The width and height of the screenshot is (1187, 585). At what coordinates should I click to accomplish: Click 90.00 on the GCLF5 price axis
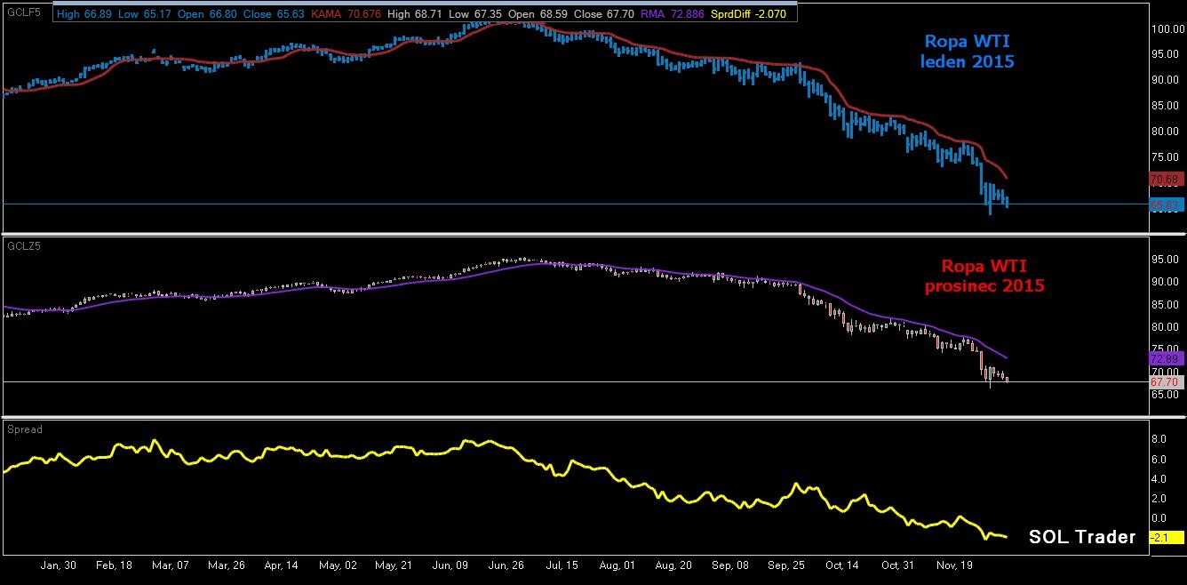click(1166, 79)
